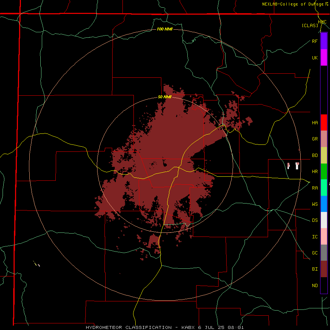The width and height of the screenshot is (330, 330).
Task: Click the ND black legend swatch
Action: click(324, 285)
